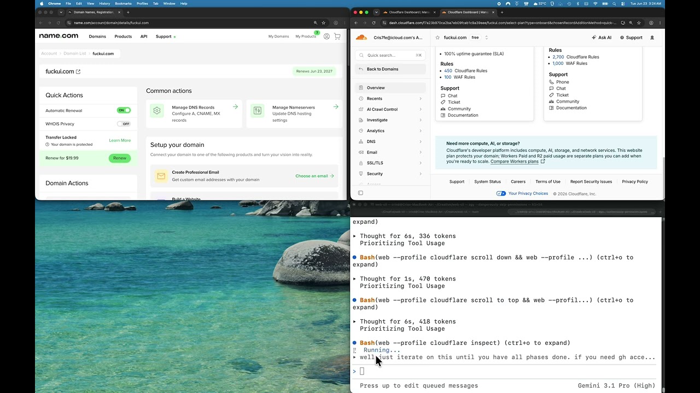Open My Products link on name.com
This screenshot has width=700, height=393.
click(306, 37)
